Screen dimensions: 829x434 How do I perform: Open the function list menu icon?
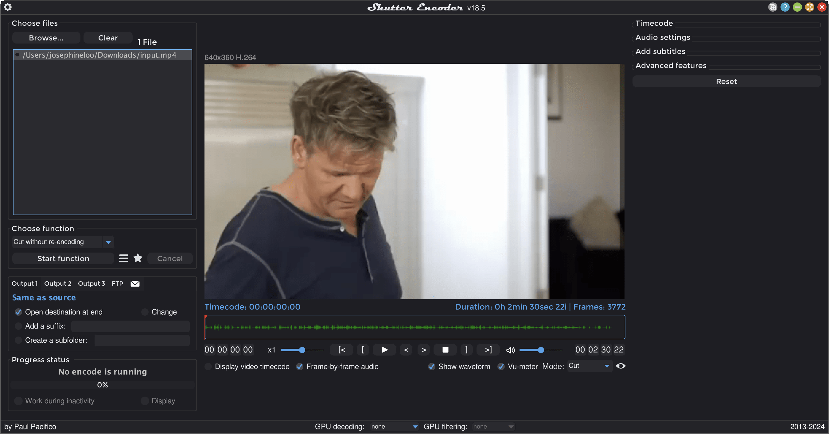pos(123,258)
